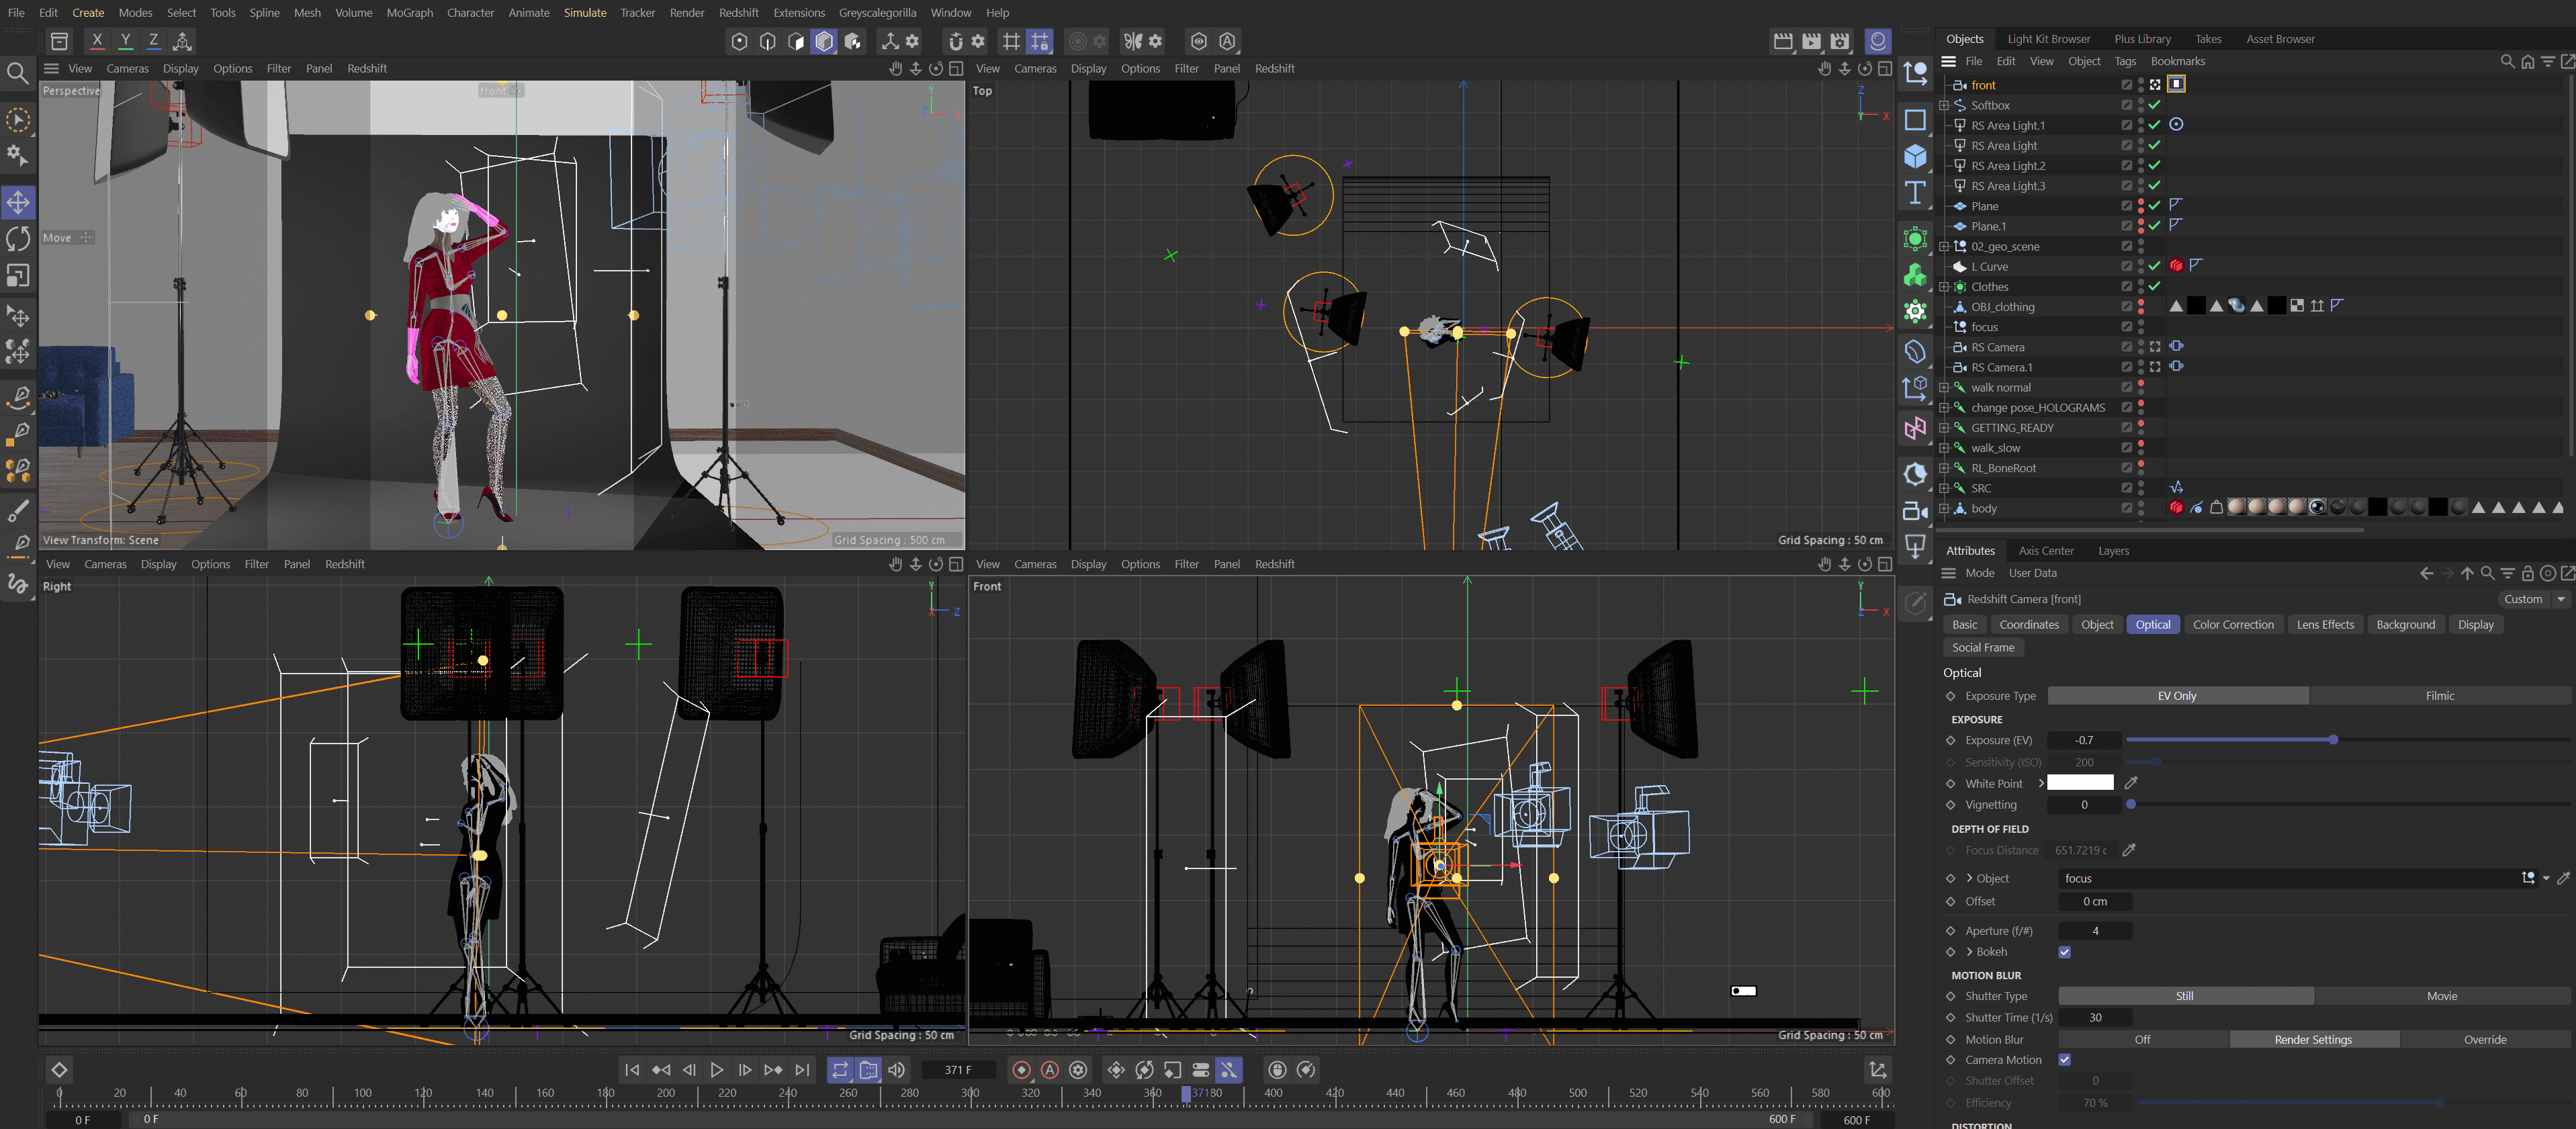
Task: Click the Text spline tool icon
Action: [x=1914, y=193]
